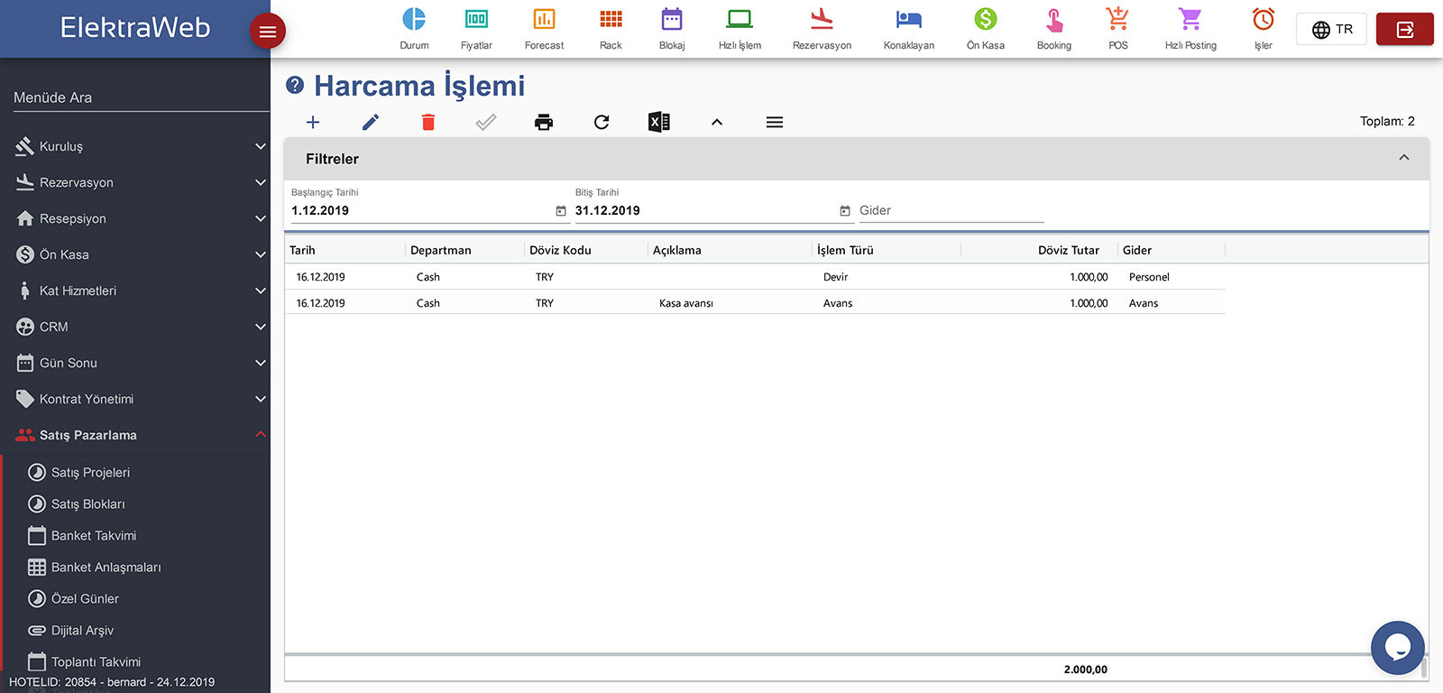Sort by Departman column header
This screenshot has width=1443, height=693.
[x=441, y=250]
